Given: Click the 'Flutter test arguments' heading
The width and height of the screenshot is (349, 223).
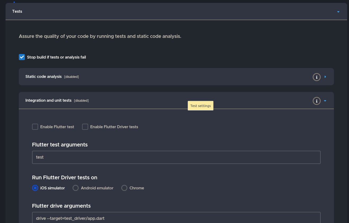Looking at the screenshot, I should click(60, 145).
